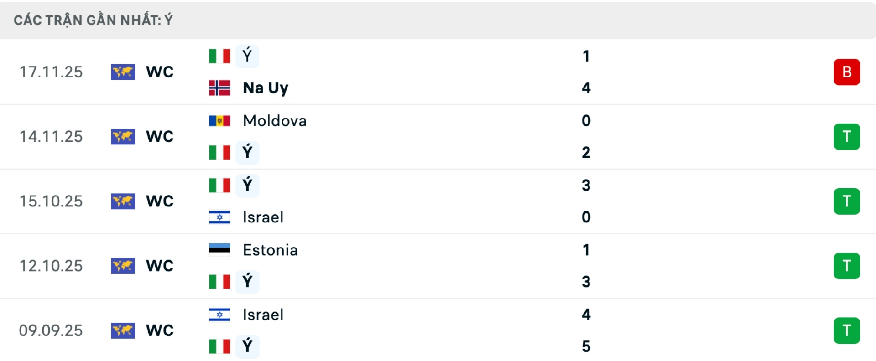The width and height of the screenshot is (876, 361).
Task: Click the Norway flag icon
Action: pos(219,88)
